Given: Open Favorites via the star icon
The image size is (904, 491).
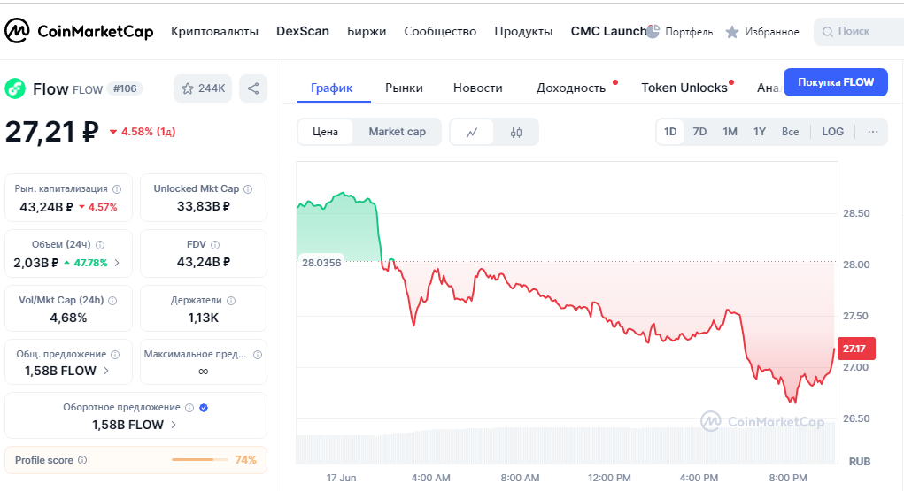Looking at the screenshot, I should 732,32.
